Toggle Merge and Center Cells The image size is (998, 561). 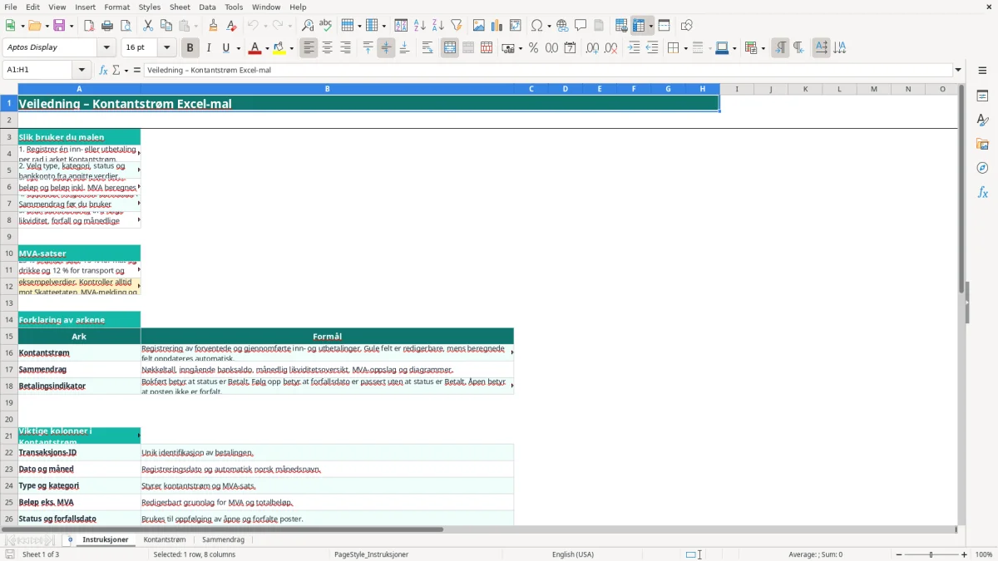(x=450, y=48)
